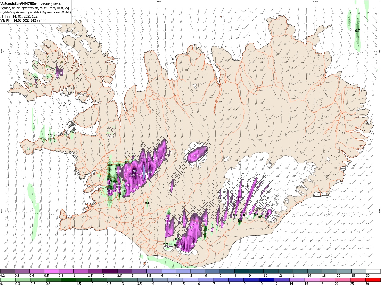Click the blue precipitation peak in the western purple area
381x286 pixels.
click(144, 172)
